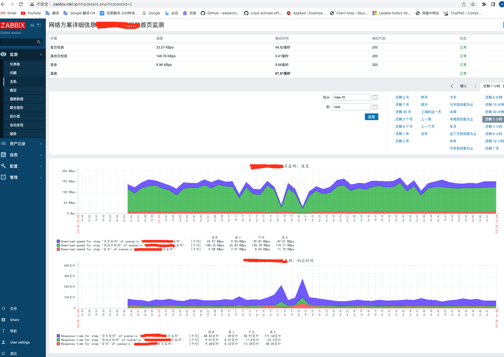
Task: Click the sidebar search magnifier icon
Action: coord(39,42)
